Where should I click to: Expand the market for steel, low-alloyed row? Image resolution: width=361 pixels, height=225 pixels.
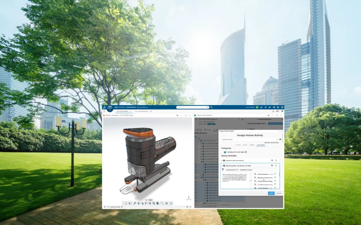(x=222, y=160)
